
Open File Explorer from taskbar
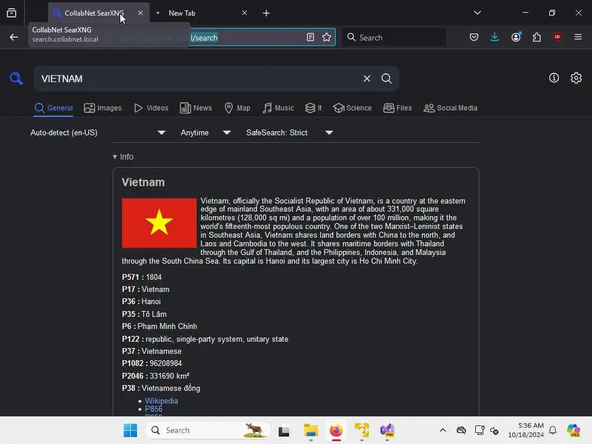pyautogui.click(x=310, y=430)
